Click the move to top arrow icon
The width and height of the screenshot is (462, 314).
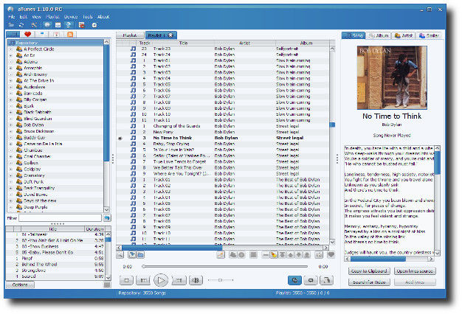(x=282, y=255)
